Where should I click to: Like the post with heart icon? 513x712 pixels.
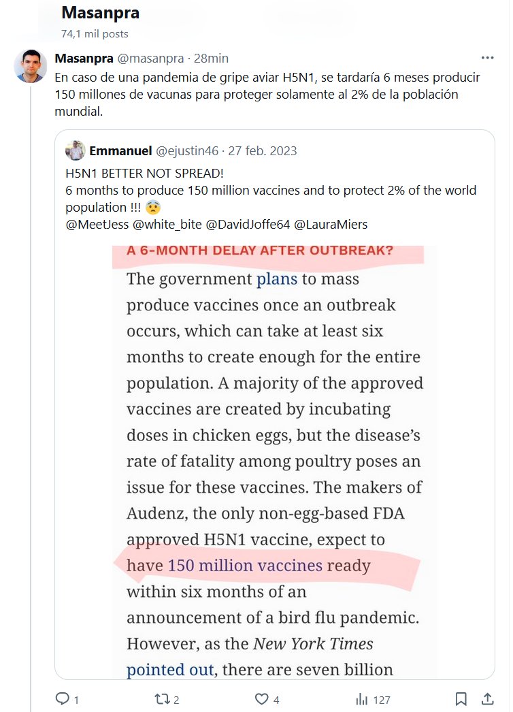point(261,699)
